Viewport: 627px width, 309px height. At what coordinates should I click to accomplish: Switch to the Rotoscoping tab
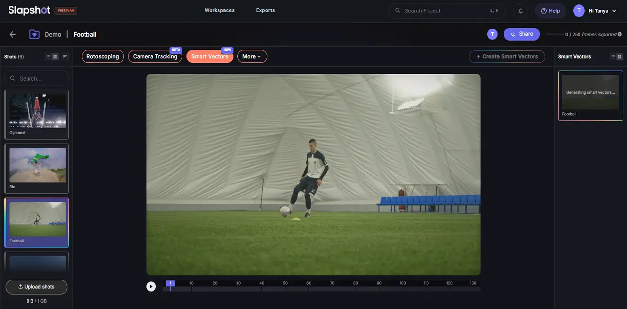point(103,56)
